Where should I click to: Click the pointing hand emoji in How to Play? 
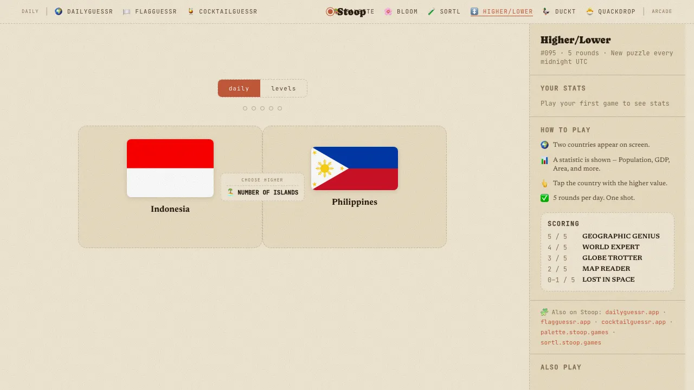(x=545, y=183)
